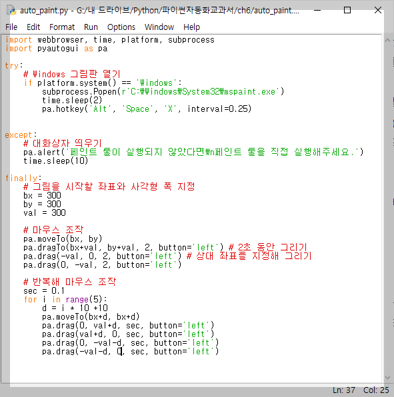This screenshot has width=394, height=397.
Task: Click the 'pa.alert' message line
Action: point(193,152)
